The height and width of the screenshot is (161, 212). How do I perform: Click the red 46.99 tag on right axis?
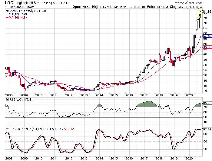(x=207, y=47)
